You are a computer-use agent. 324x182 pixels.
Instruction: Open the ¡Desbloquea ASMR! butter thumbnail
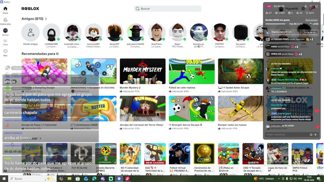tap(93, 108)
